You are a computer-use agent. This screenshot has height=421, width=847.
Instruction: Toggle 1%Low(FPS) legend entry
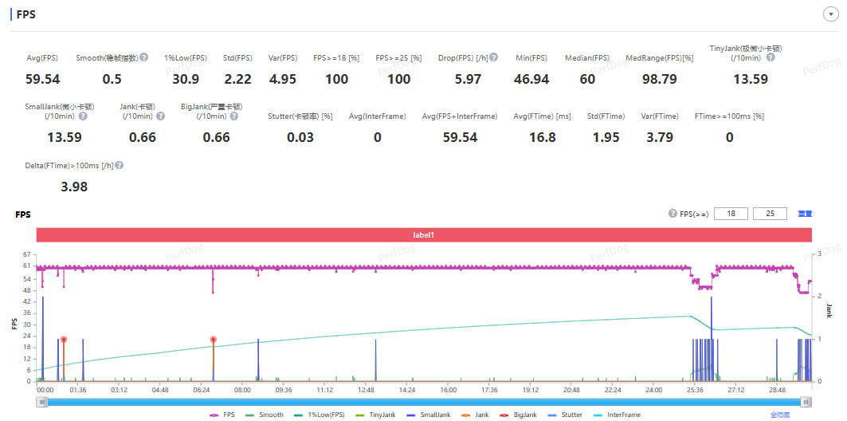[320, 415]
